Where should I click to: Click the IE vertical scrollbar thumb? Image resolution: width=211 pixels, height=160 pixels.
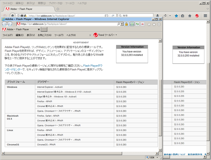point(160,108)
